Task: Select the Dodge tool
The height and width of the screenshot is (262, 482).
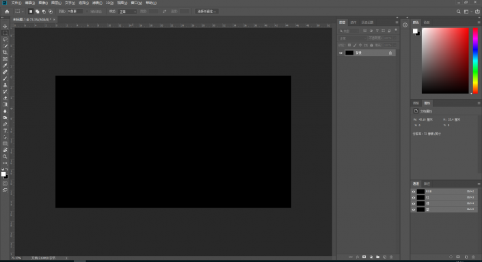Action: (x=5, y=117)
